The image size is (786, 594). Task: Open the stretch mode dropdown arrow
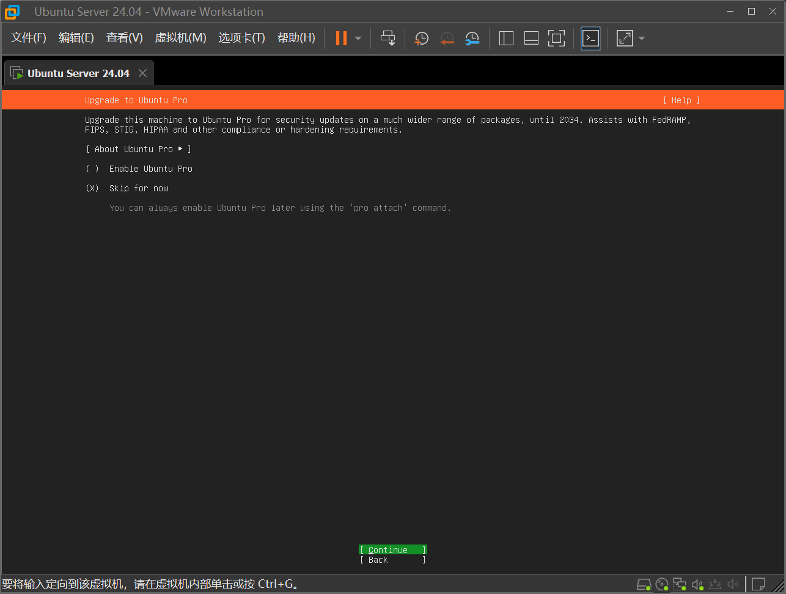[x=642, y=38]
